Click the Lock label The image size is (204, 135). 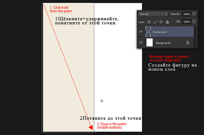tap(142, 22)
